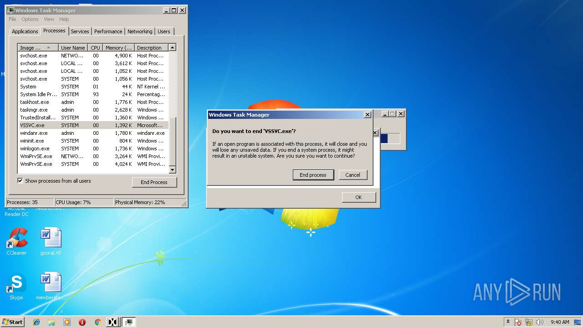The height and width of the screenshot is (328, 583).
Task: Launch Windows Media Player from taskbar
Action: coord(67,322)
